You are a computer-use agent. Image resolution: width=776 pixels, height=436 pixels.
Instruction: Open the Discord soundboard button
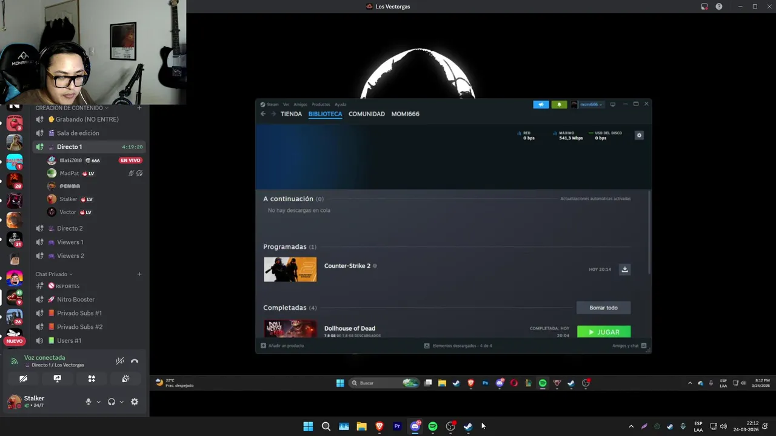[x=125, y=378]
